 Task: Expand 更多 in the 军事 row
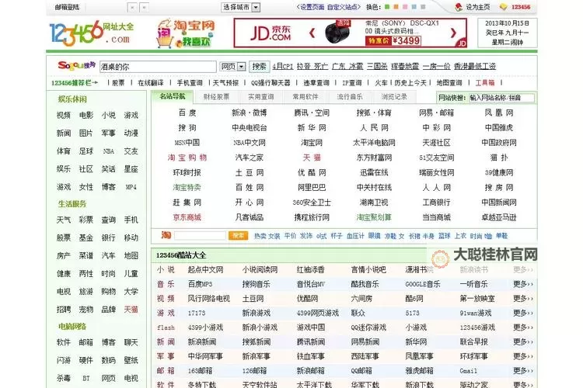point(523,356)
